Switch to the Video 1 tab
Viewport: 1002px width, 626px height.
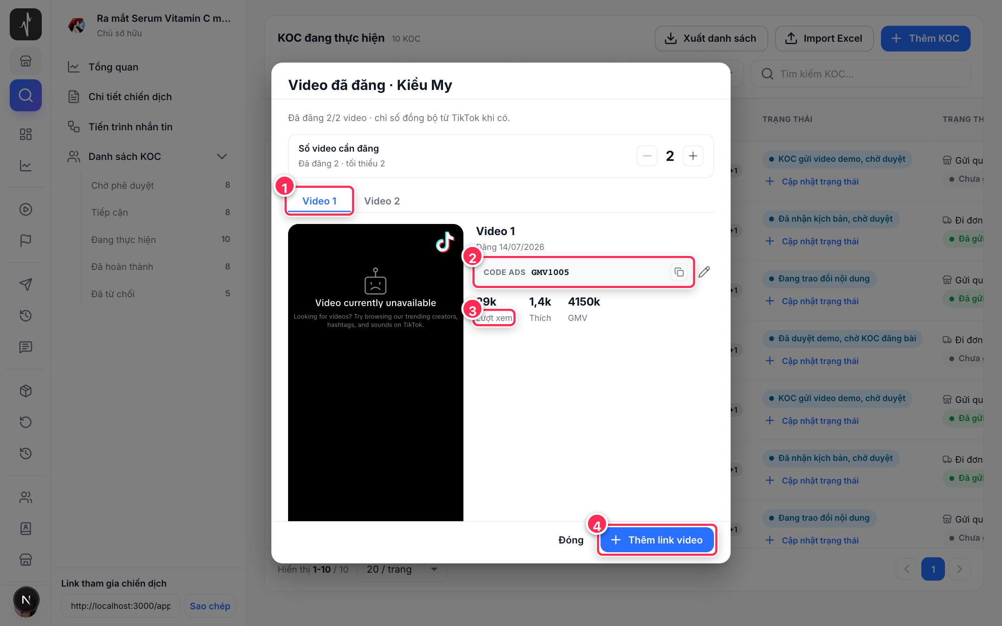[319, 201]
